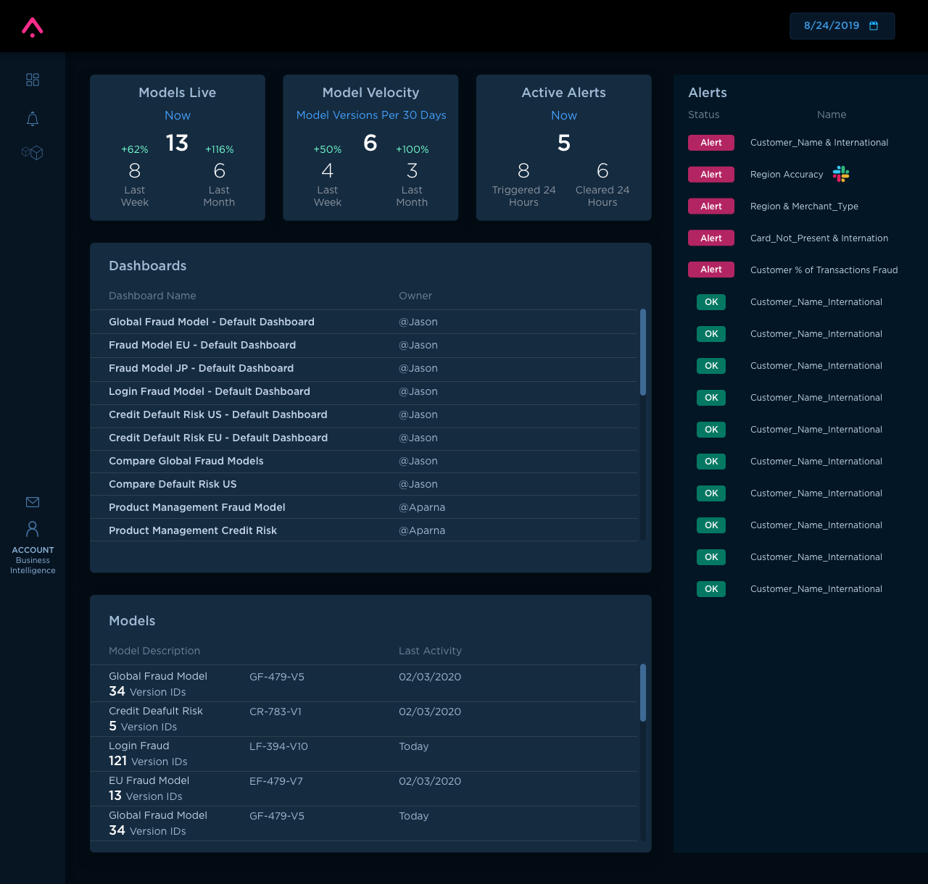
Task: Open the 8/24/2019 date selector
Action: [832, 26]
